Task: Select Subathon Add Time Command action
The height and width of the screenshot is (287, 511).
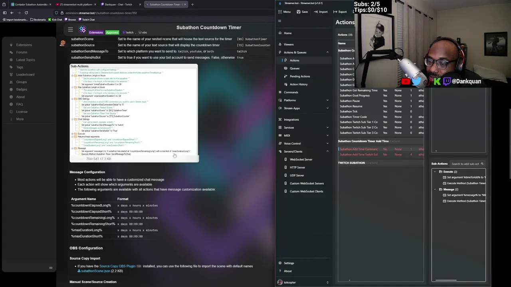Action: [381, 149]
